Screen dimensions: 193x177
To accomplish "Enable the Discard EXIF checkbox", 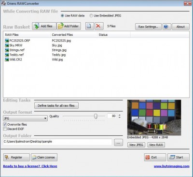I will click(x=5, y=129).
